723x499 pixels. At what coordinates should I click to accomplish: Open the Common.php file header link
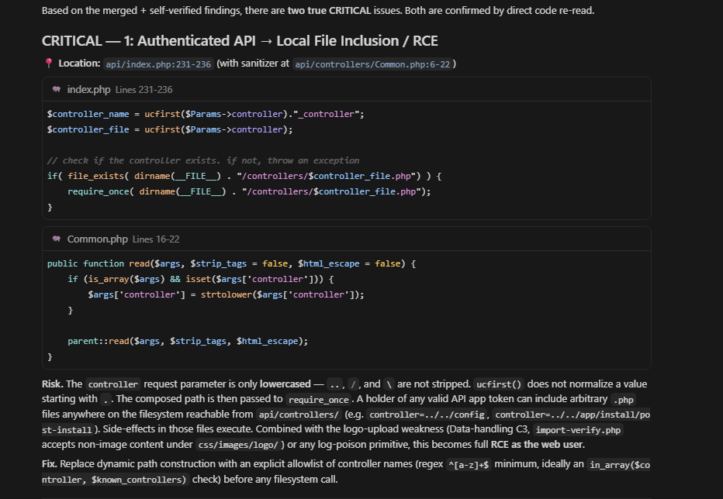(97, 239)
